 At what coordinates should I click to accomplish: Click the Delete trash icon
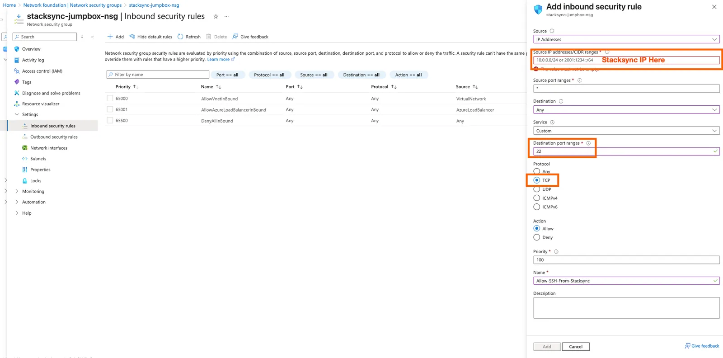(209, 37)
